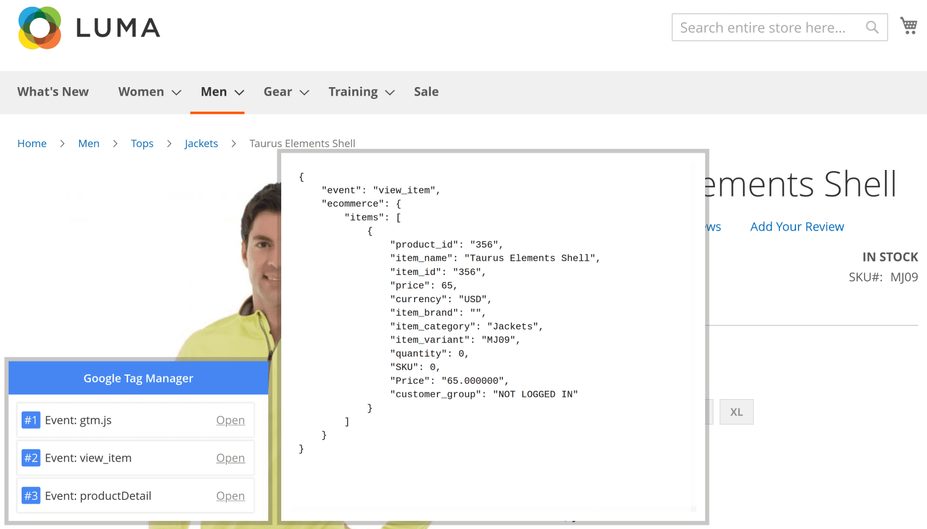This screenshot has height=529, width=927.
Task: Open the view_item event details
Action: (231, 458)
